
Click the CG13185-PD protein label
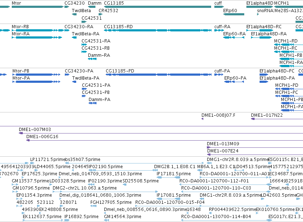(120, 71)
